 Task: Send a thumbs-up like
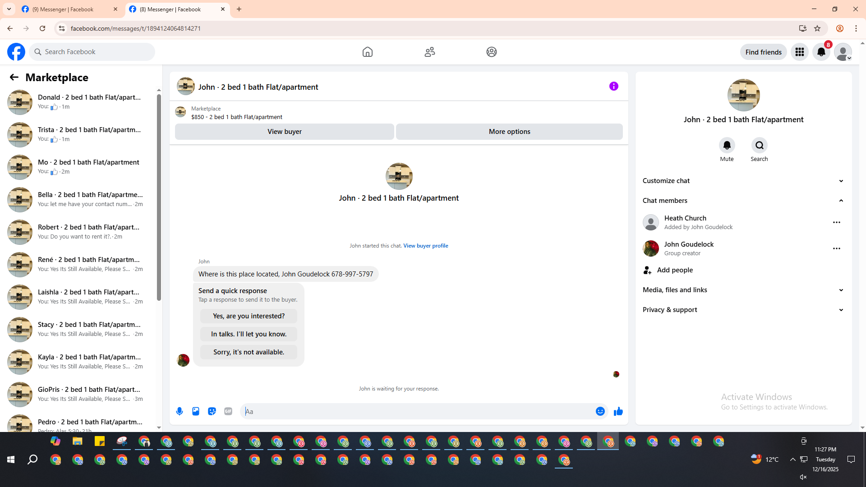click(x=618, y=411)
